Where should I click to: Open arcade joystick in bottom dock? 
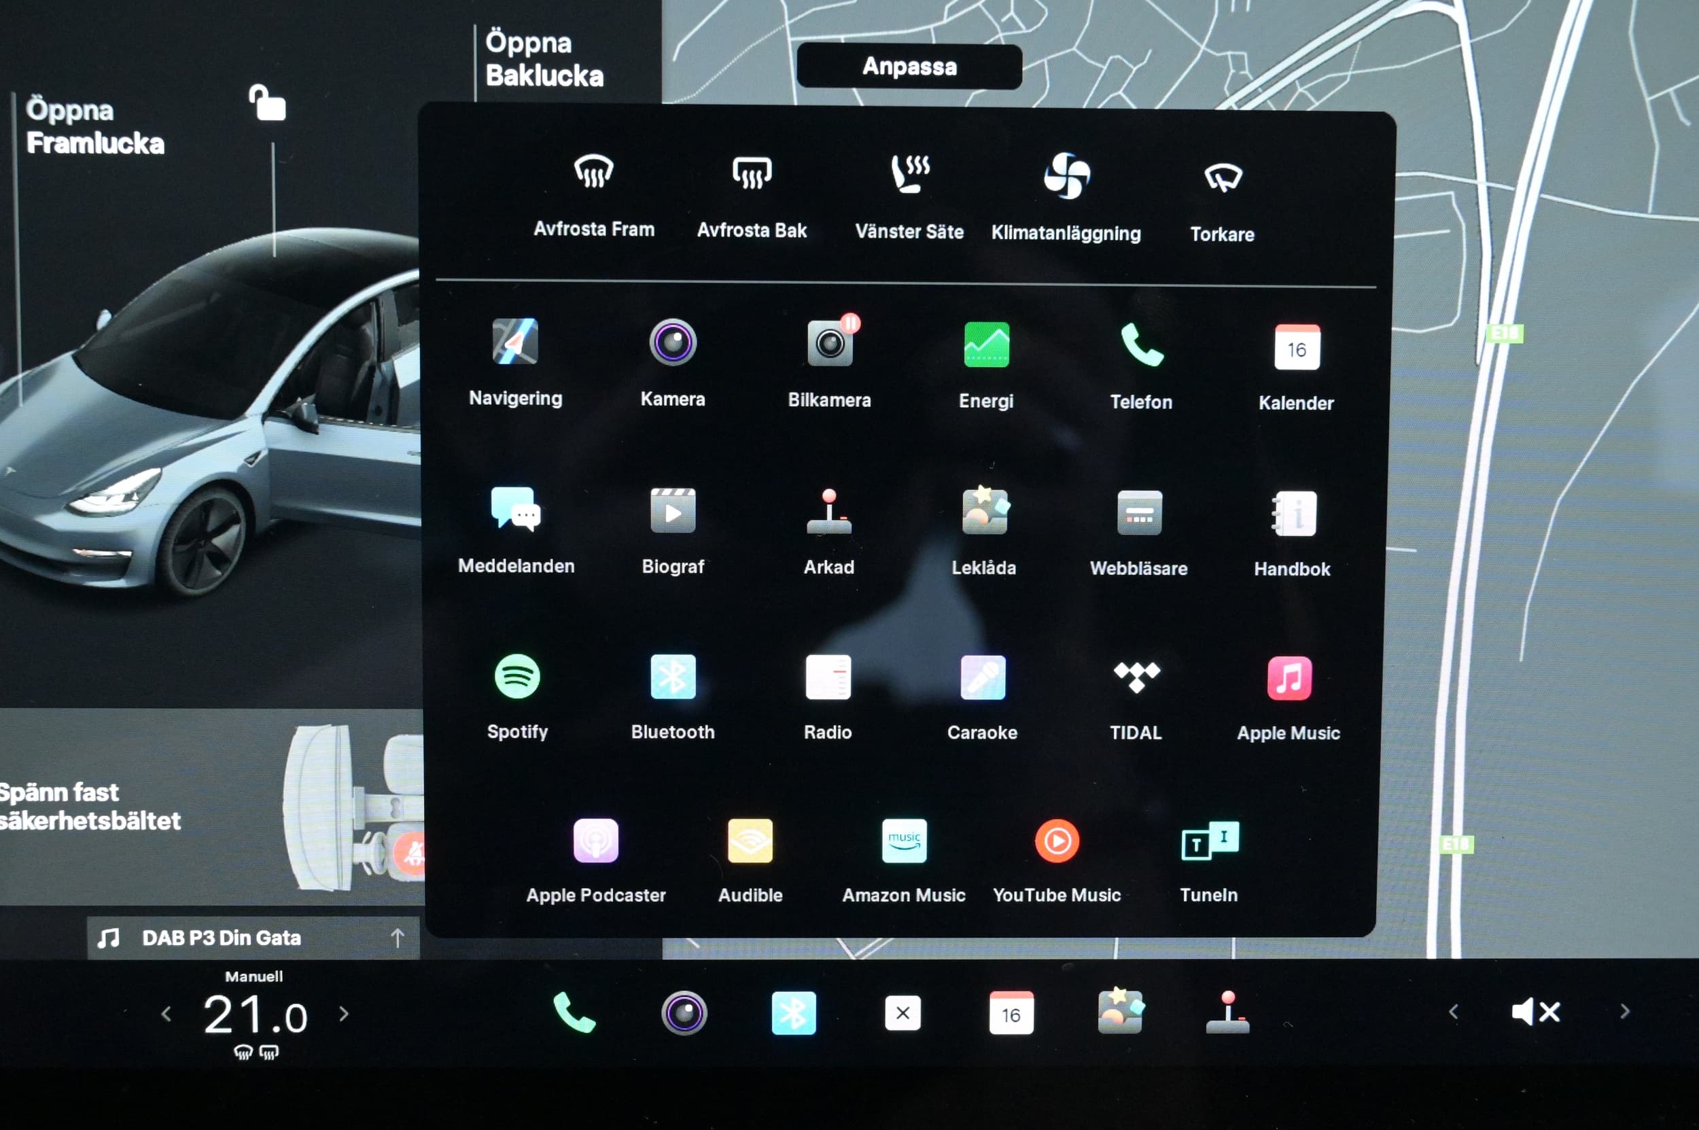point(1227,1012)
